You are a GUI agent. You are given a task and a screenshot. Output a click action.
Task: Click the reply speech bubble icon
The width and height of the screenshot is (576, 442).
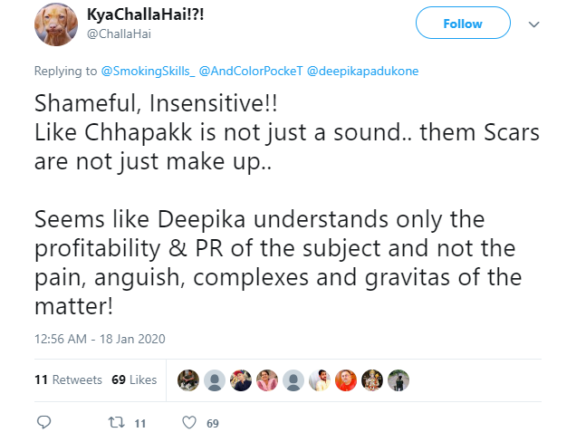click(44, 422)
